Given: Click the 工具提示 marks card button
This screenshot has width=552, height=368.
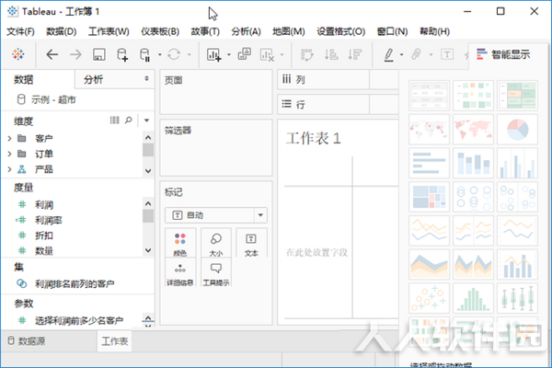Looking at the screenshot, I should click(x=216, y=273).
